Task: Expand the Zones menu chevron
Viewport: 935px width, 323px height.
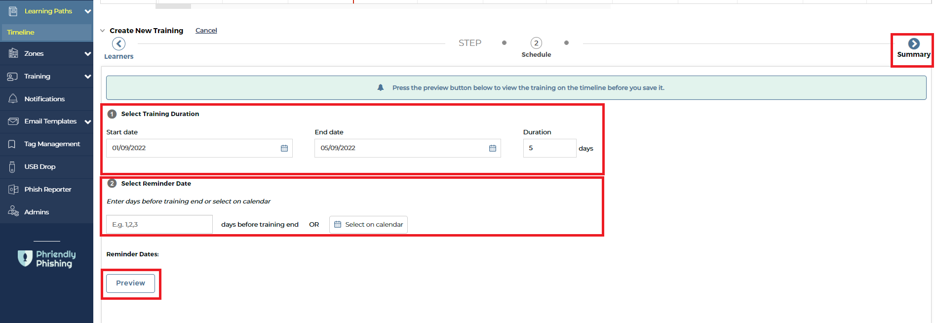Action: pyautogui.click(x=88, y=53)
